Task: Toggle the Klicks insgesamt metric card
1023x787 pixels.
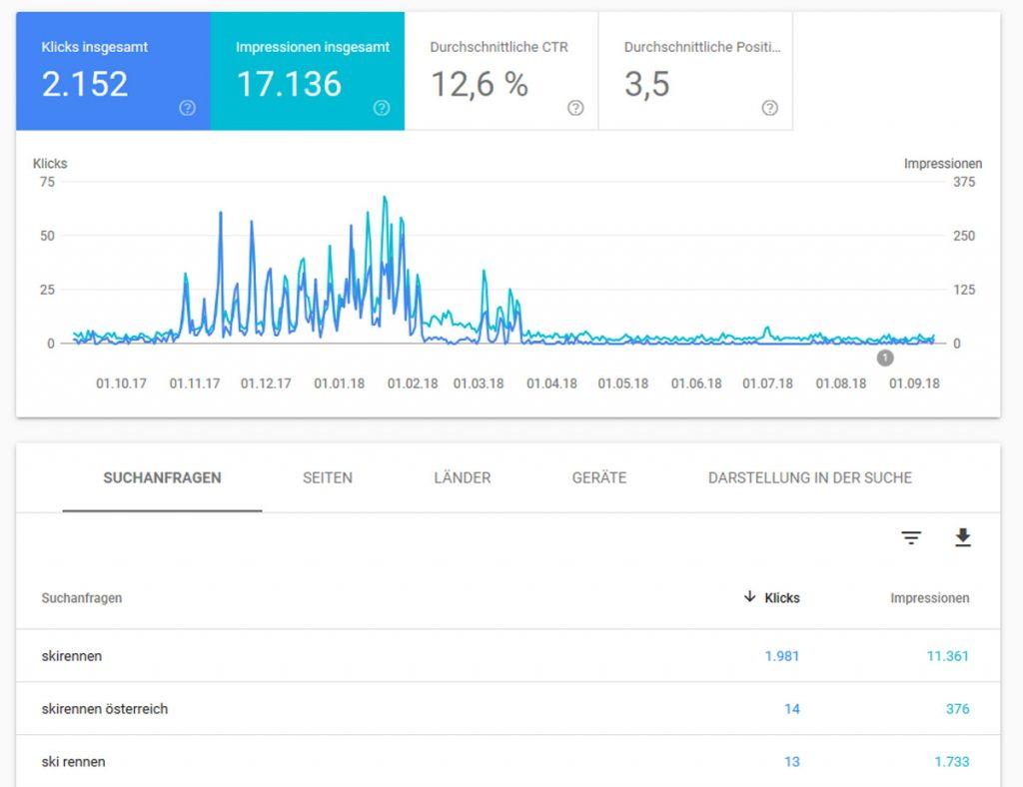Action: (114, 71)
